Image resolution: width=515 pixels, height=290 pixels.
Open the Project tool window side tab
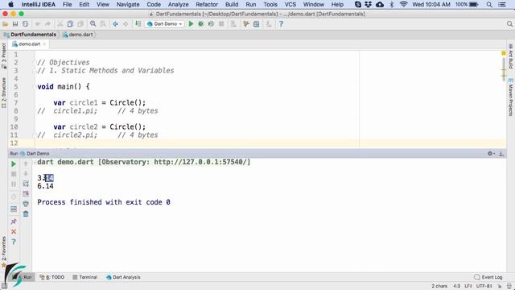pos(3,56)
